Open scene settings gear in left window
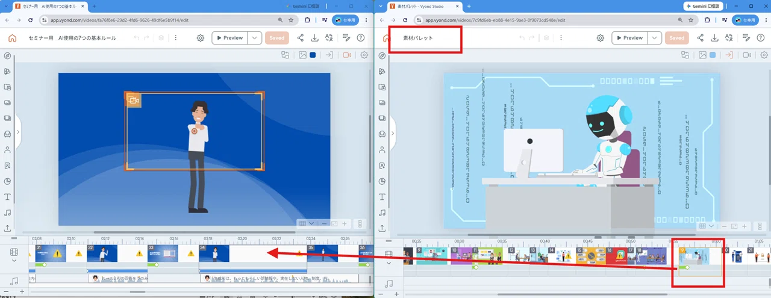Image resolution: width=771 pixels, height=298 pixels. tap(364, 55)
